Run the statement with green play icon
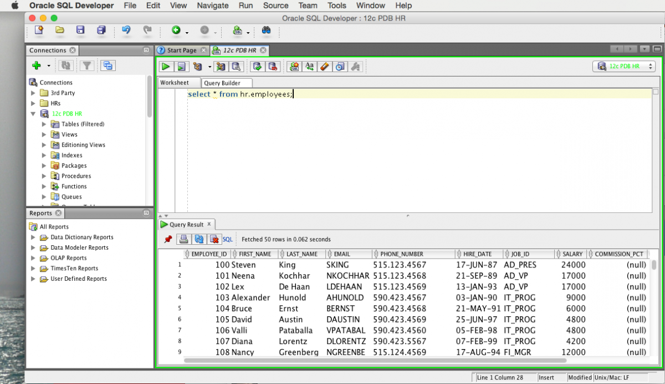Image resolution: width=665 pixels, height=384 pixels. 166,67
